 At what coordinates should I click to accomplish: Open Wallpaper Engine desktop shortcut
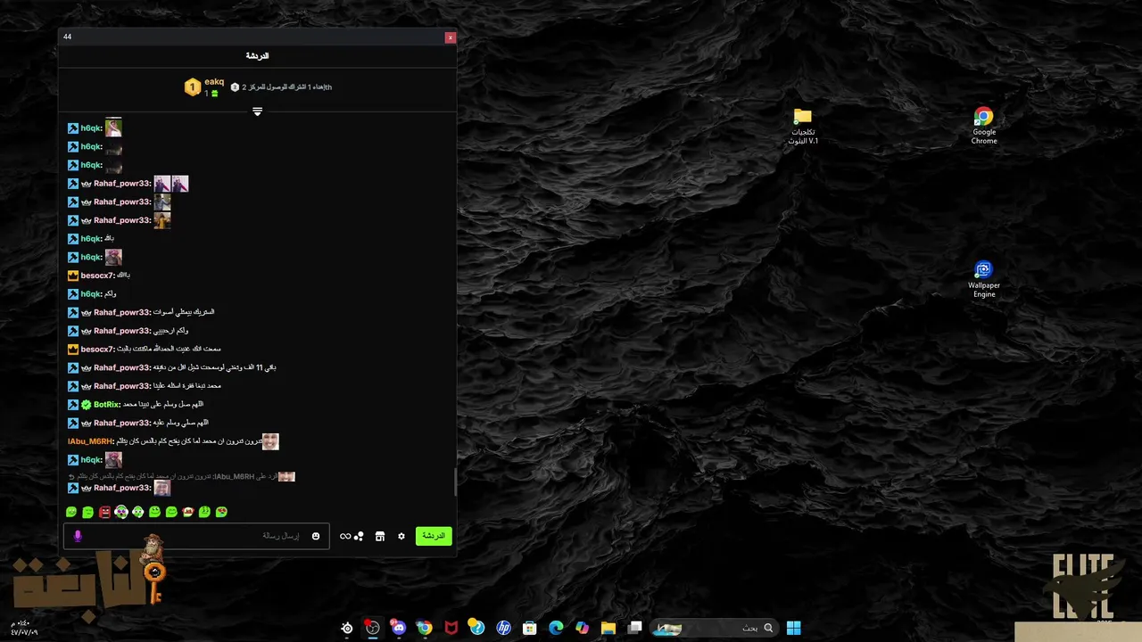[983, 278]
